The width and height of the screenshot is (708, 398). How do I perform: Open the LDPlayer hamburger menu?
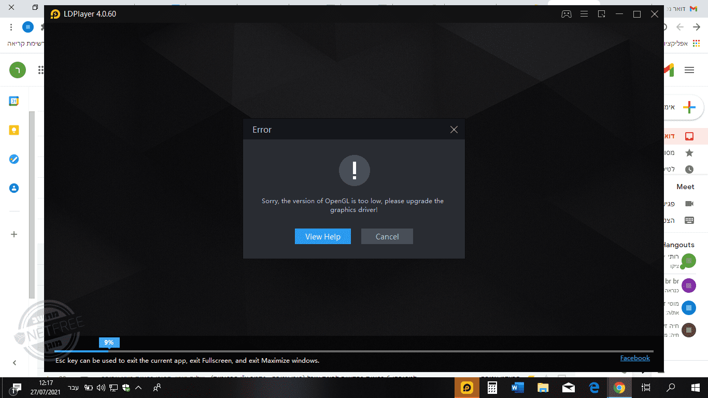[x=584, y=14]
